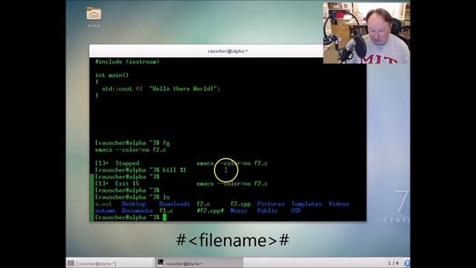Image resolution: width=476 pixels, height=268 pixels.
Task: Click the USF directory name
Action: pyautogui.click(x=296, y=211)
